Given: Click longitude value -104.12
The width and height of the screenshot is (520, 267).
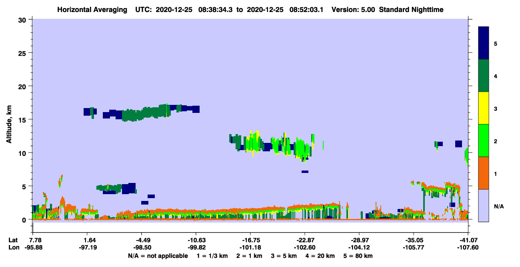Looking at the screenshot, I should 359,247.
